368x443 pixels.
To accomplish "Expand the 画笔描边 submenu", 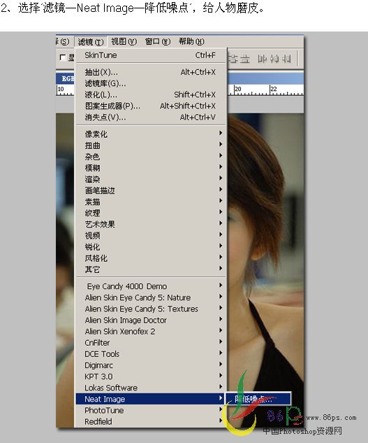I will tap(150, 190).
